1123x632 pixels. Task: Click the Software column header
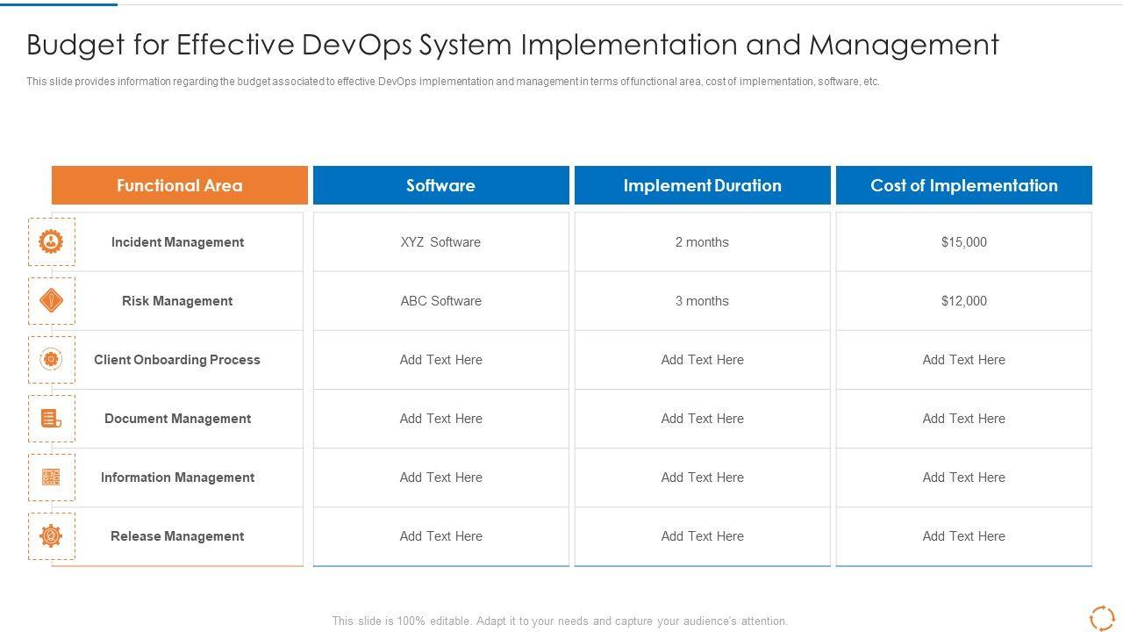pyautogui.click(x=440, y=185)
